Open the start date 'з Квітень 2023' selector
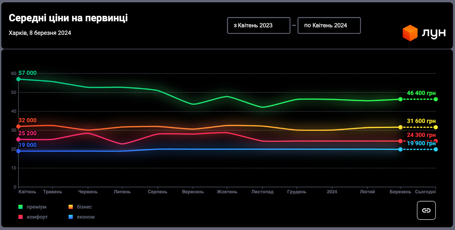455x230 pixels. coord(259,26)
